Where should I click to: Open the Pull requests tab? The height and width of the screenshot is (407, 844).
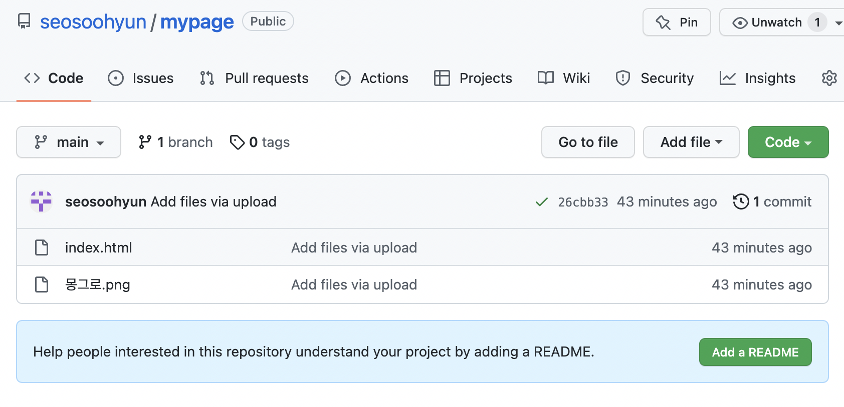pos(254,78)
